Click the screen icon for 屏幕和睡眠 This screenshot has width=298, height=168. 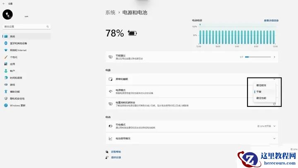[x=111, y=79]
